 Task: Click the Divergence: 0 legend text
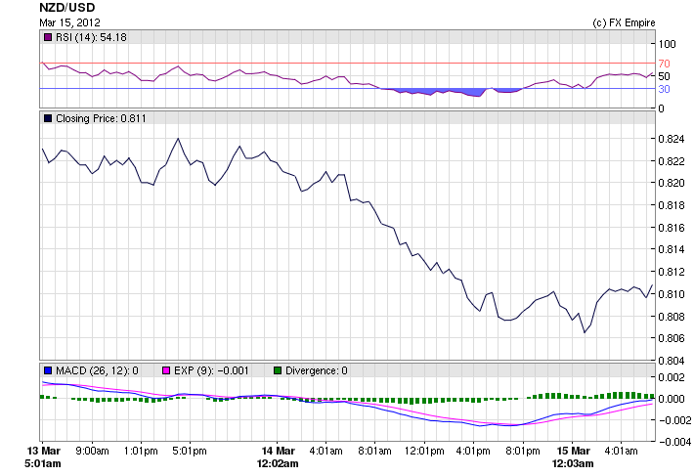tap(317, 370)
